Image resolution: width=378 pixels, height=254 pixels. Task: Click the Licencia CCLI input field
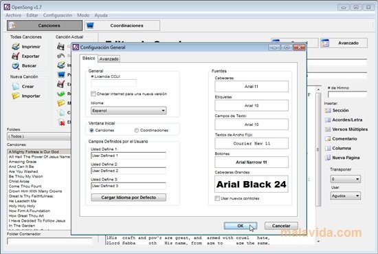pyautogui.click(x=114, y=83)
